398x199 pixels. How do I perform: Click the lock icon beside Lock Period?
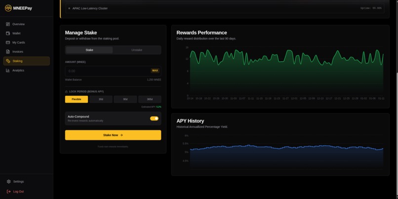(66, 92)
